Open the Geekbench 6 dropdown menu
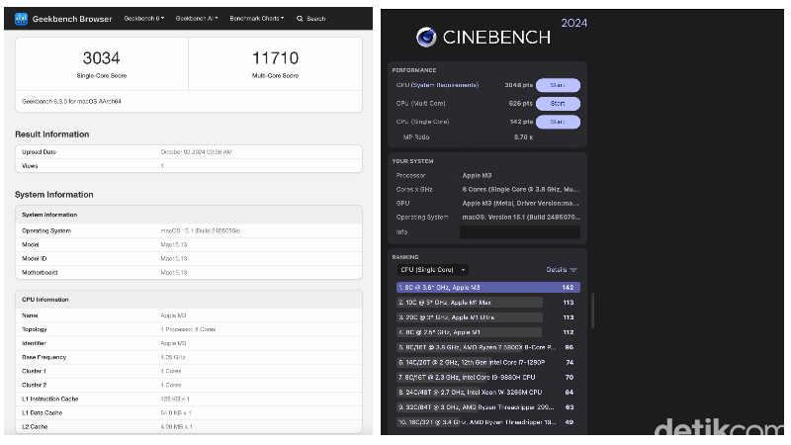Image resolution: width=791 pixels, height=445 pixels. (x=143, y=19)
